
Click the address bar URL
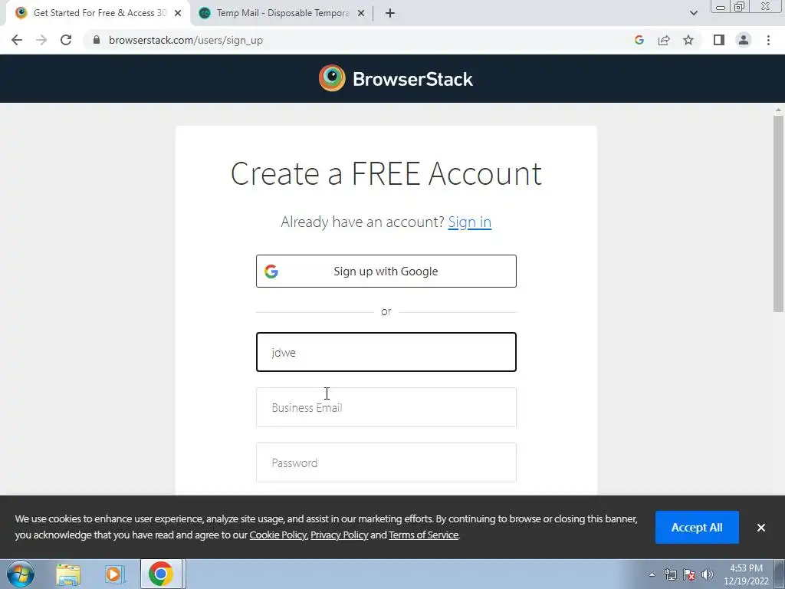(x=186, y=40)
